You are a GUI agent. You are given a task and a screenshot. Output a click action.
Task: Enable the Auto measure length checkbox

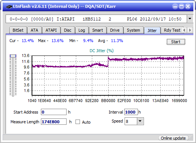[78, 122]
